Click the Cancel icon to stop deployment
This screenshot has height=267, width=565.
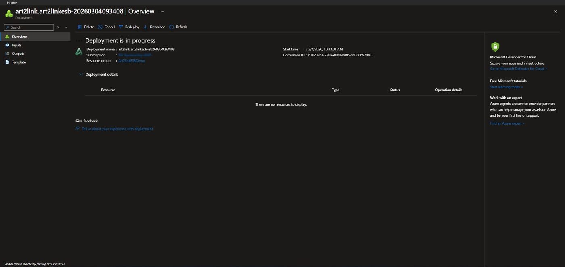[100, 27]
